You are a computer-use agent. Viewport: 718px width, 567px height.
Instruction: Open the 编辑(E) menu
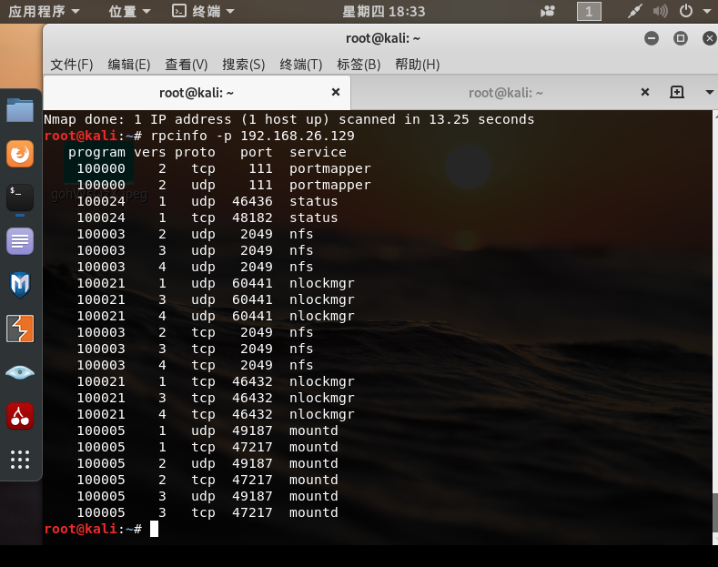pyautogui.click(x=129, y=65)
